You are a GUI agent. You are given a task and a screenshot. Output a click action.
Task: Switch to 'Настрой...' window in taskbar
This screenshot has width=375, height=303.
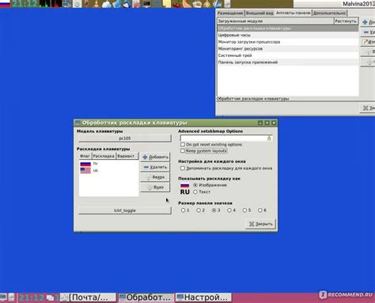coord(203,297)
